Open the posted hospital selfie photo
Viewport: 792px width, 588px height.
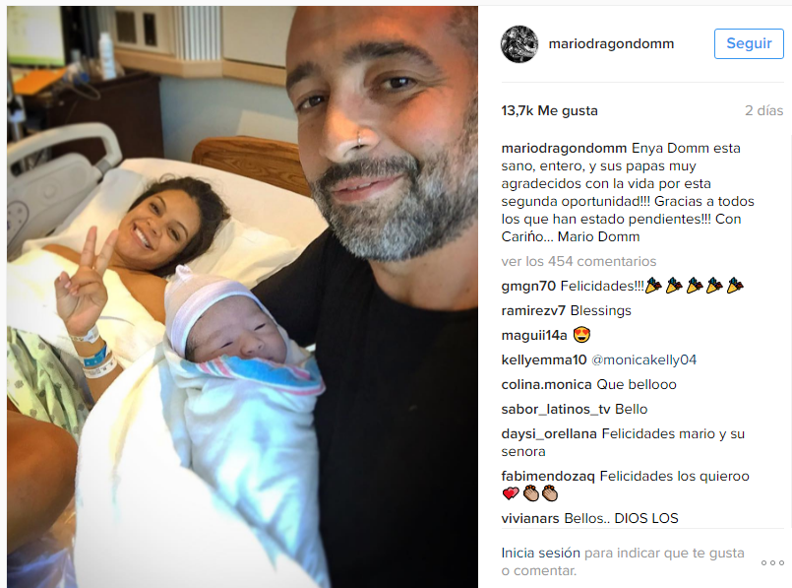tap(242, 296)
